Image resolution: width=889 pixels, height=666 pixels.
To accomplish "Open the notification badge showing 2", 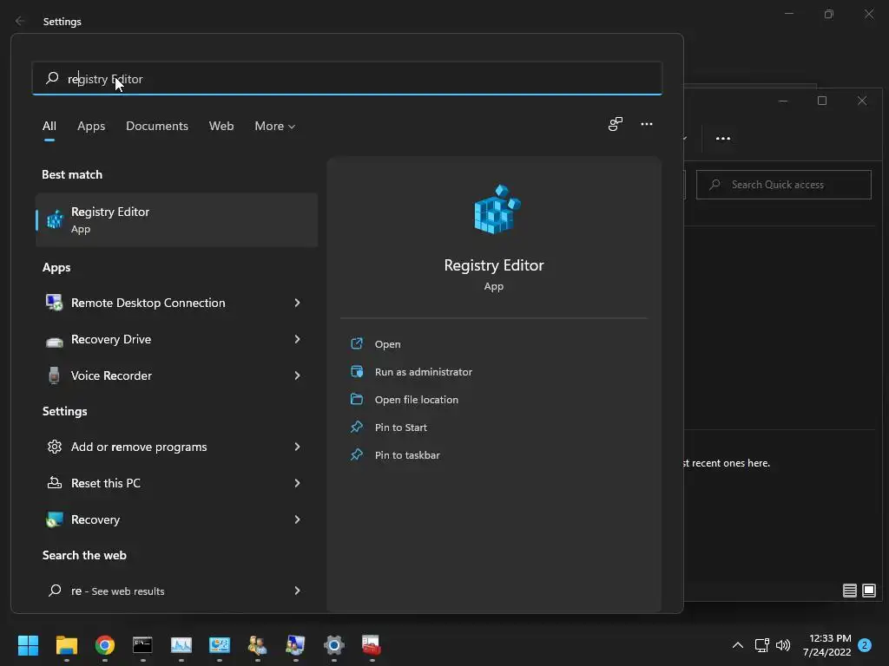I will (865, 645).
